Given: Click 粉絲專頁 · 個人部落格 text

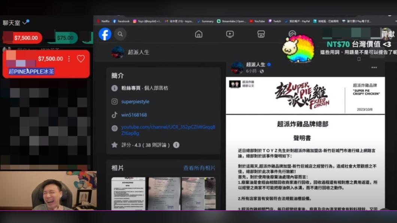Looking at the screenshot, I should click(145, 88).
